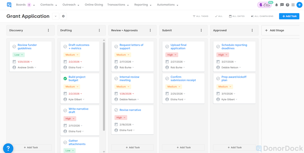The height and width of the screenshot is (153, 304).
Task: Change 1/20/2026 due date dropdown
Action: coord(25,62)
